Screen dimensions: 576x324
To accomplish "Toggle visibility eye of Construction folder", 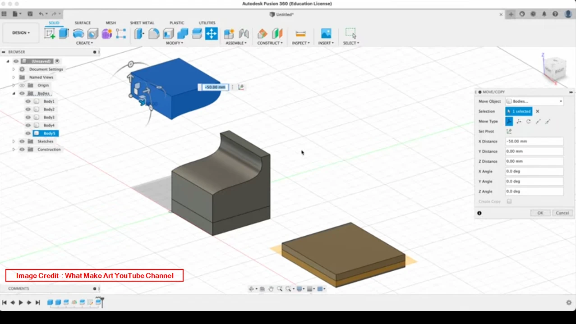I will point(22,149).
